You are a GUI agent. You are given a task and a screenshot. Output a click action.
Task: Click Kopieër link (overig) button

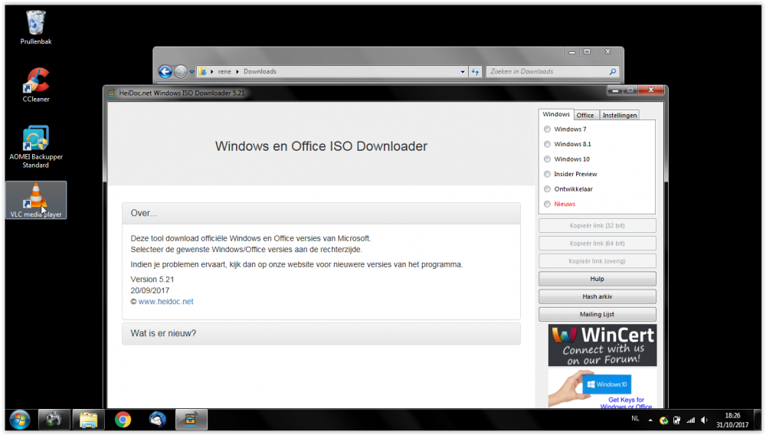pyautogui.click(x=597, y=261)
